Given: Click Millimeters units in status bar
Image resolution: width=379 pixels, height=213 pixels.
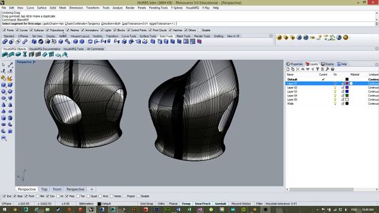Looking at the screenshot, I should tap(86, 204).
